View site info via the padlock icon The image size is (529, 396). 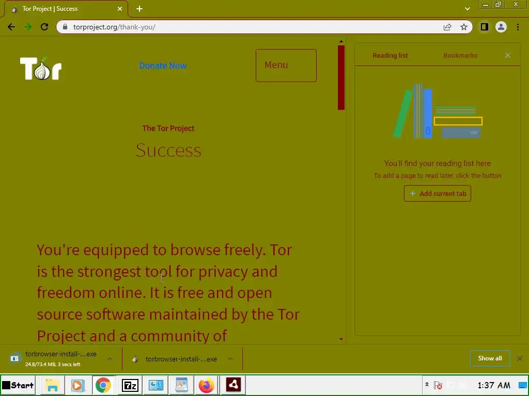click(x=65, y=27)
